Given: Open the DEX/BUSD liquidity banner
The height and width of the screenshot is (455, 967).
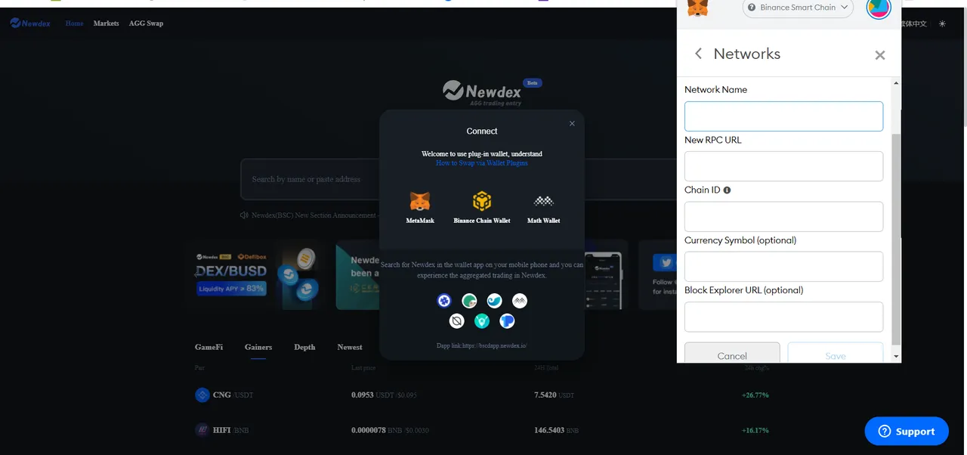Looking at the screenshot, I should tap(257, 274).
